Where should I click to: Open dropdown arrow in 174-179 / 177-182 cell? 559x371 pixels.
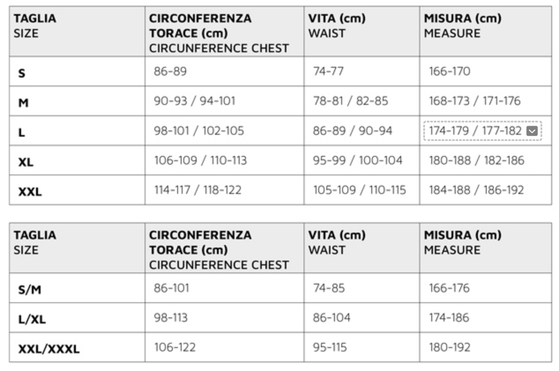click(532, 131)
